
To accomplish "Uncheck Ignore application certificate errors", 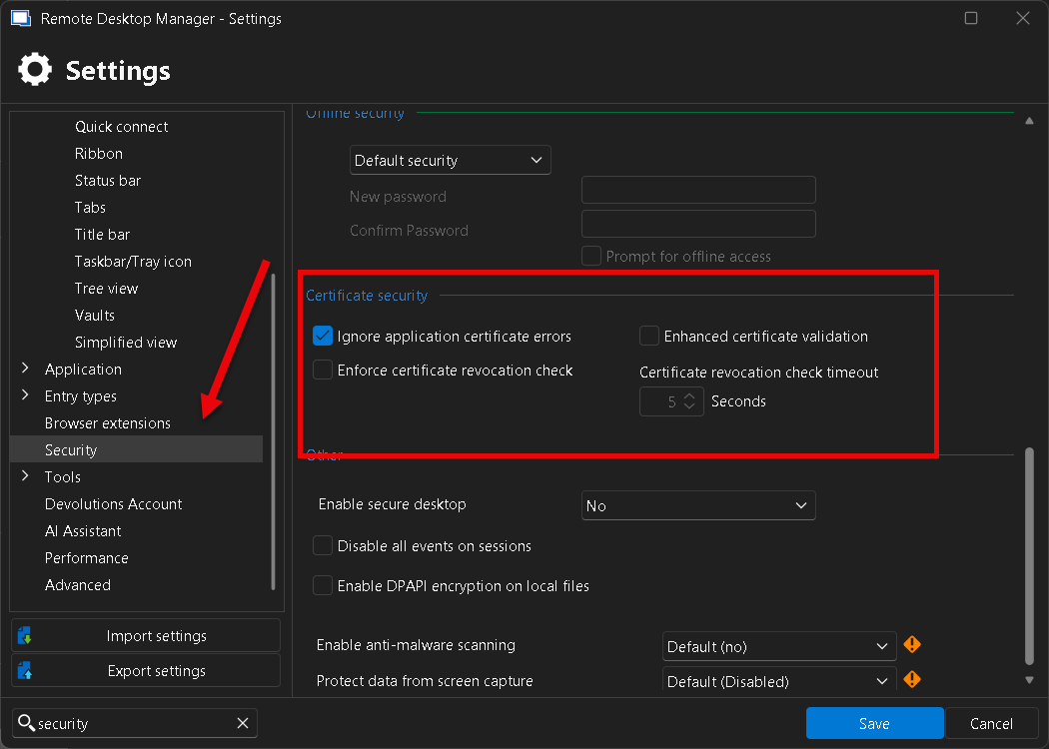I will point(323,336).
